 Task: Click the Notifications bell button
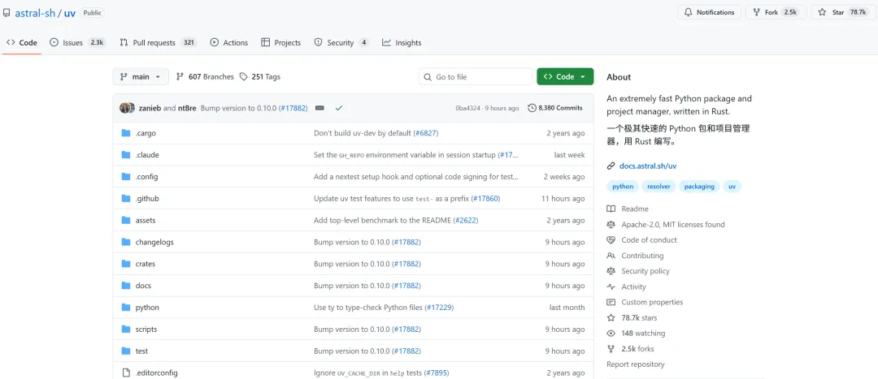[710, 12]
